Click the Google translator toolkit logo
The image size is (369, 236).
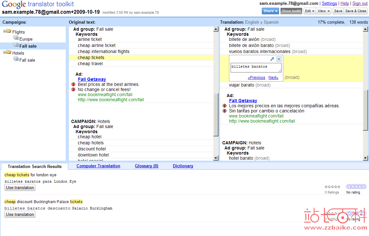[38, 4]
